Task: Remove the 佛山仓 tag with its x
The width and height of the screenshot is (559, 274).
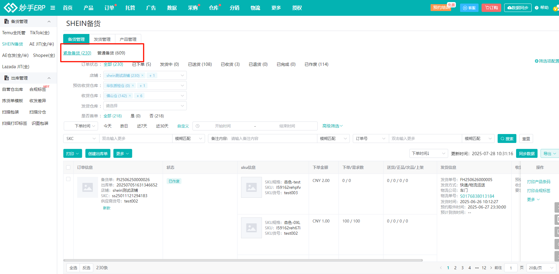Action: pyautogui.click(x=130, y=96)
